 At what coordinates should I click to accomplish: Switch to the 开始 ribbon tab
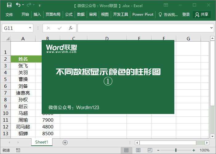pyautogui.click(x=25, y=14)
